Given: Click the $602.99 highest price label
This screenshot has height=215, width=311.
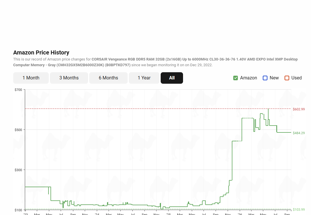Looking at the screenshot, I should (x=299, y=109).
